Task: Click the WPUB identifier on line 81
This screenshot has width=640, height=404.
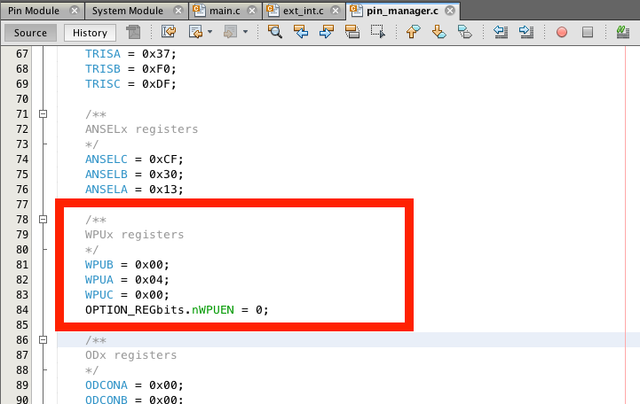Action: point(99,265)
